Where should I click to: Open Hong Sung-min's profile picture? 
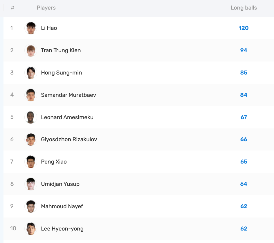(30, 73)
